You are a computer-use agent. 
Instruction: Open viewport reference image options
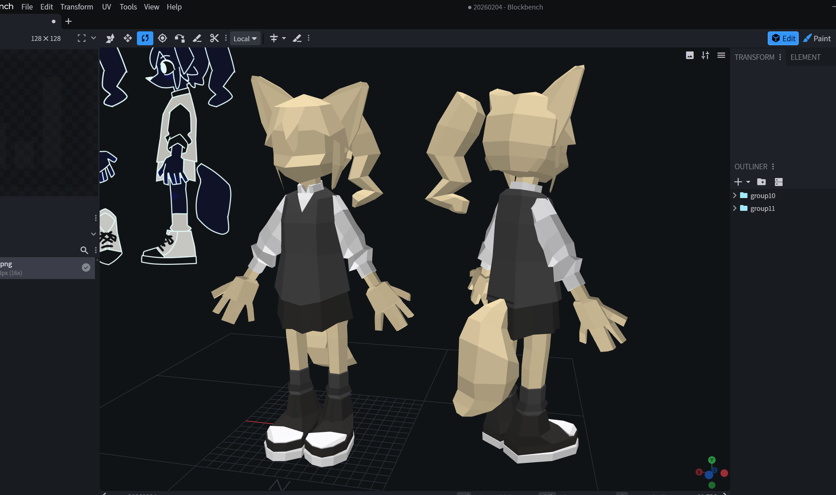(690, 55)
